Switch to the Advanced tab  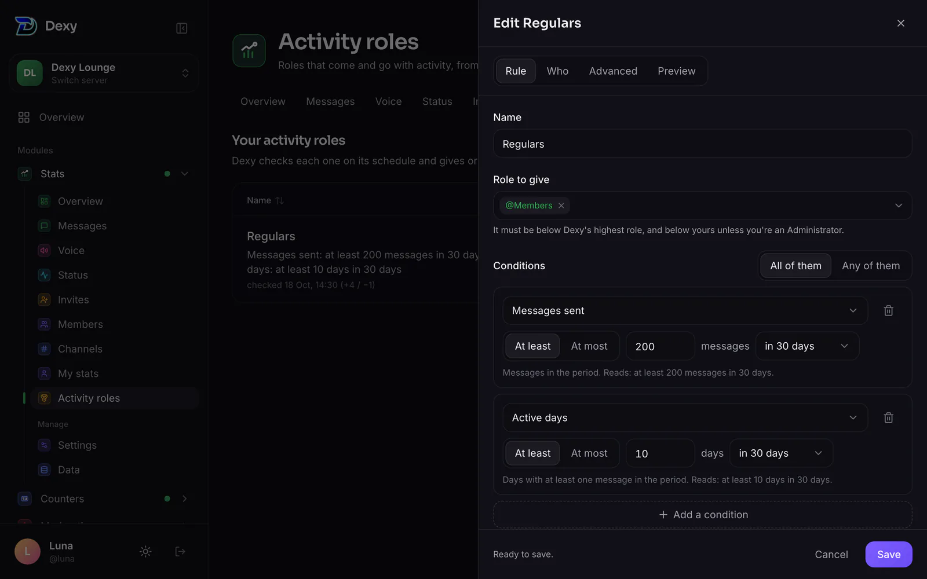pyautogui.click(x=613, y=71)
